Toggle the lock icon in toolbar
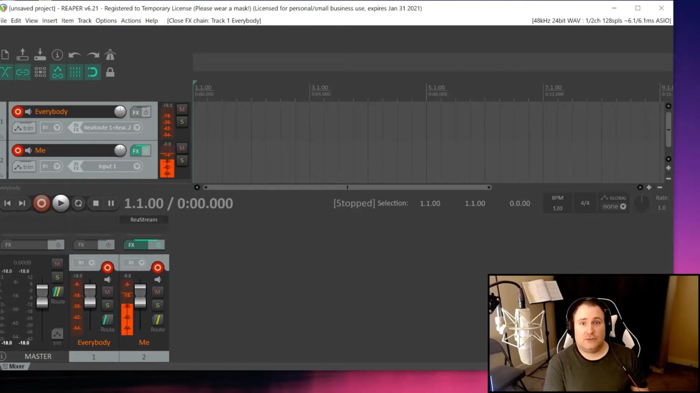The width and height of the screenshot is (700, 393). pos(110,72)
